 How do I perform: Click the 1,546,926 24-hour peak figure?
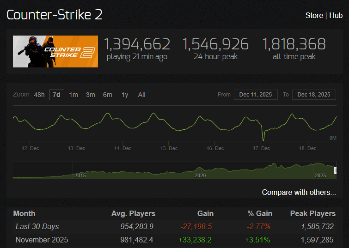(x=215, y=44)
